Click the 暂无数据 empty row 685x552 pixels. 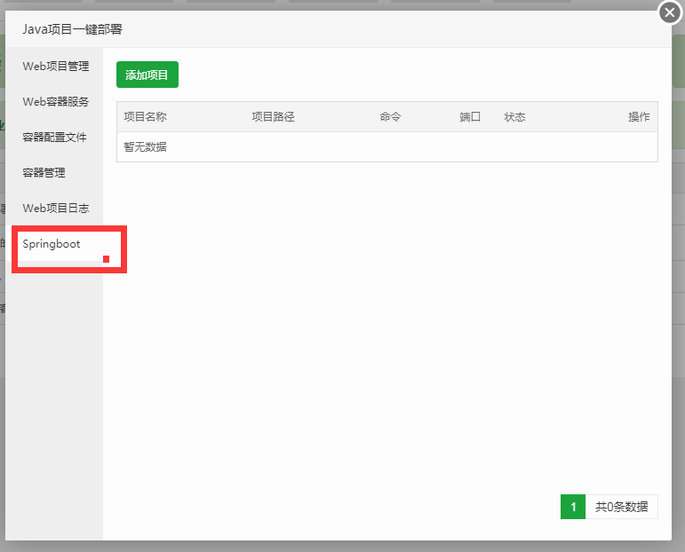click(x=387, y=146)
